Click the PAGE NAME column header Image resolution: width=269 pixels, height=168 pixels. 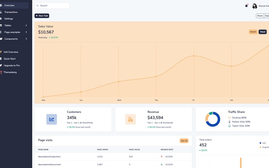pyautogui.click(x=43, y=150)
